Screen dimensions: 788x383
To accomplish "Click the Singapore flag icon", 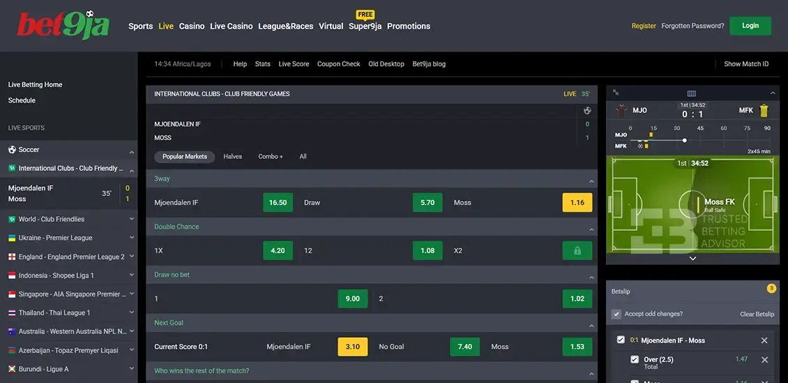I will (x=12, y=294).
